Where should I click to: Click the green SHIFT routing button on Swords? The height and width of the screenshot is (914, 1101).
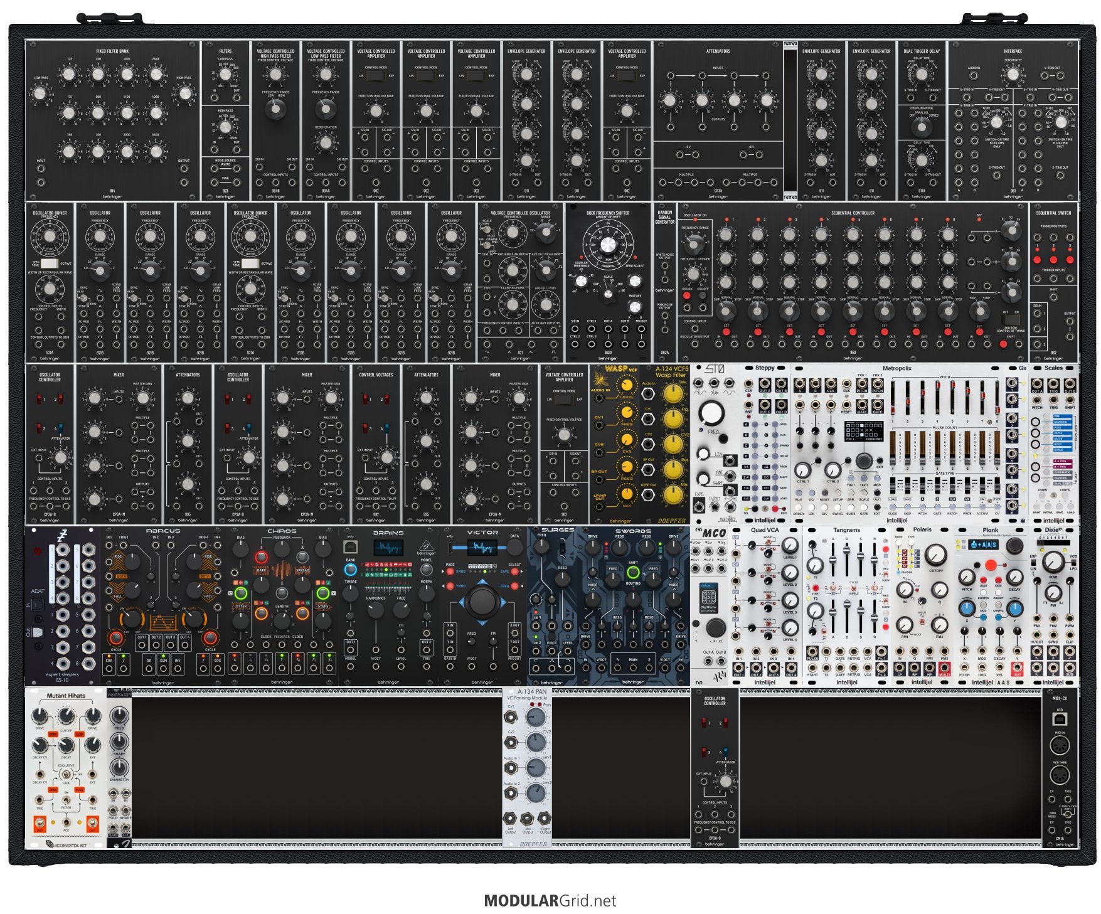click(633, 572)
